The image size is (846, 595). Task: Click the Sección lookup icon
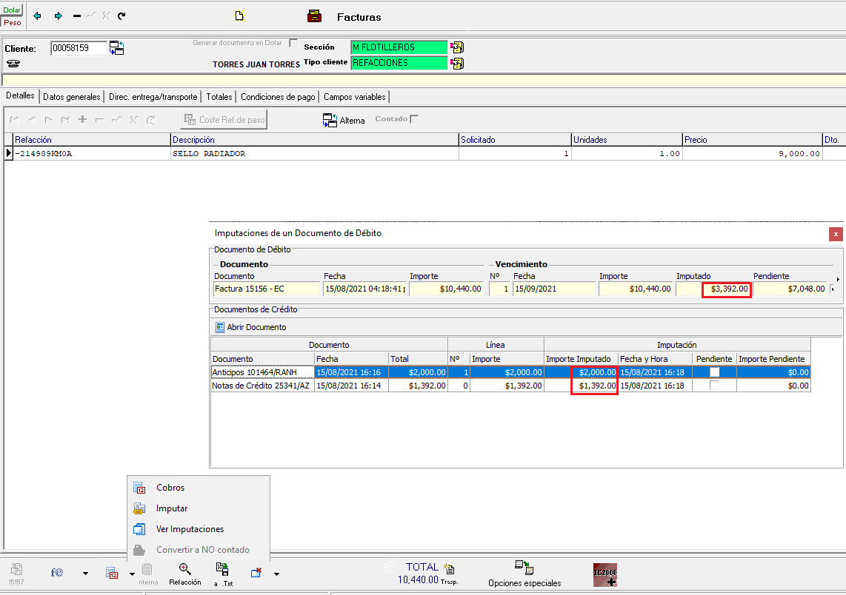tap(457, 47)
